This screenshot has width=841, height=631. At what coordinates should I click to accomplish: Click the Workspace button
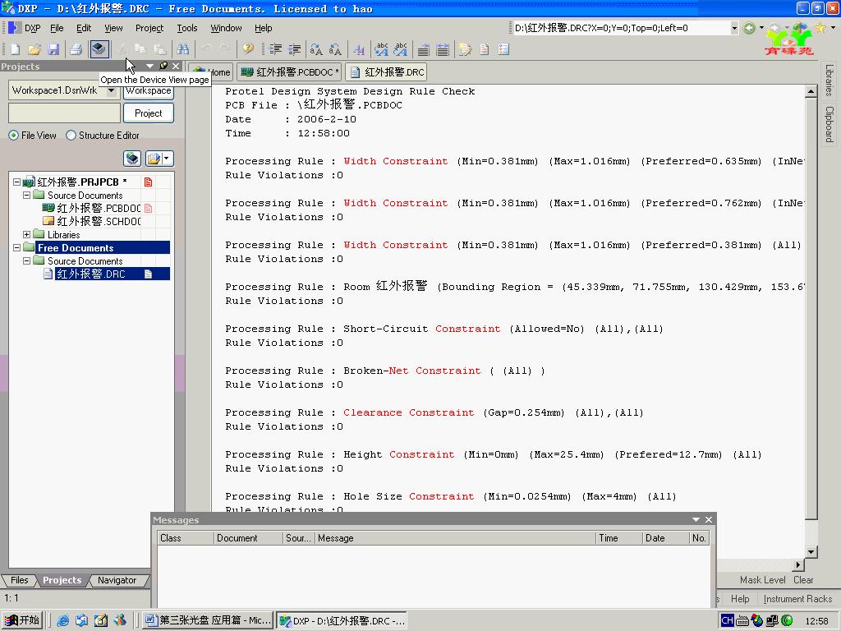coord(149,91)
